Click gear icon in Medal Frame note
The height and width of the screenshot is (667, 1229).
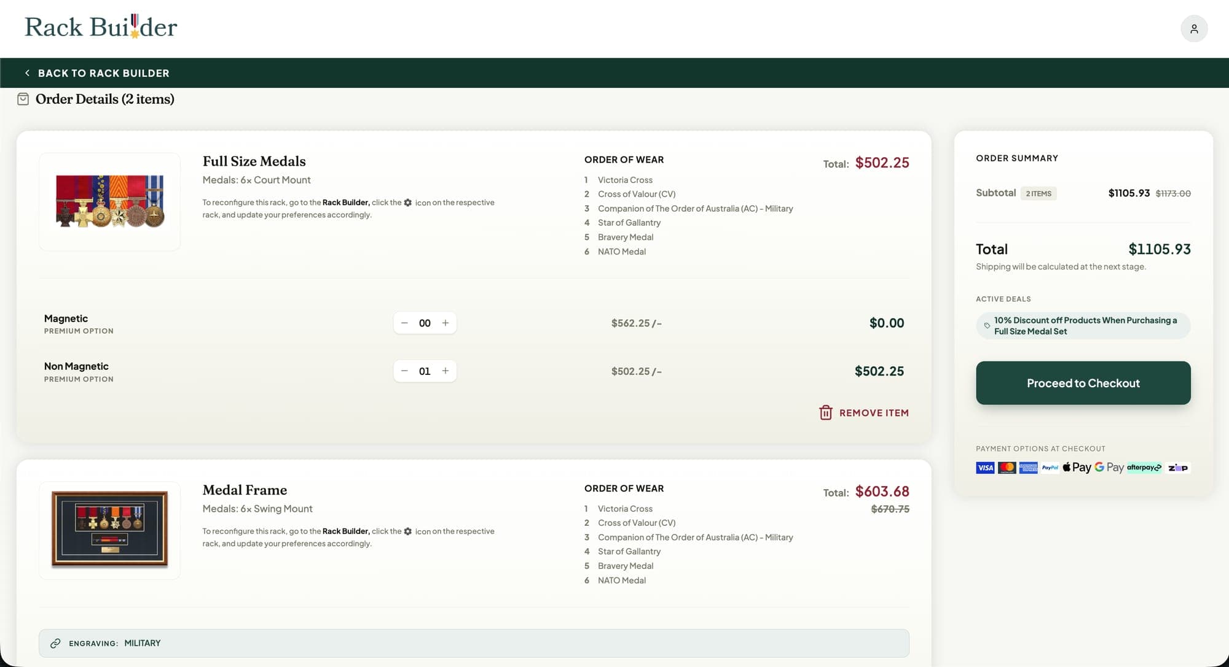point(408,531)
